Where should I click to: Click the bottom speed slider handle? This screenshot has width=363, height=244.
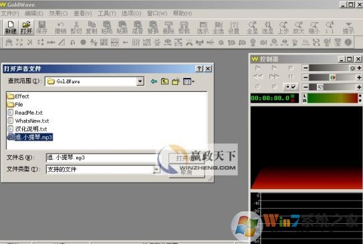(x=320, y=87)
